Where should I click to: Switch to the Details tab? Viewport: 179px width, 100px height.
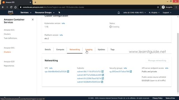(x=48, y=49)
